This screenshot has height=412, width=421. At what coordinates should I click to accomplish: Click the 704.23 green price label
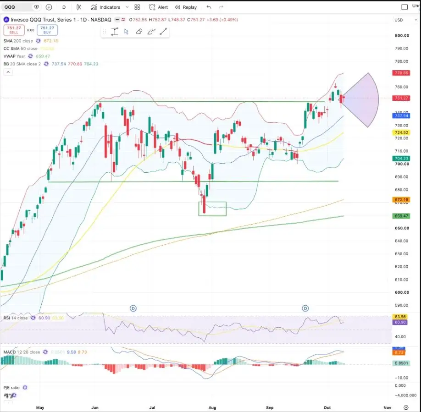(x=401, y=159)
